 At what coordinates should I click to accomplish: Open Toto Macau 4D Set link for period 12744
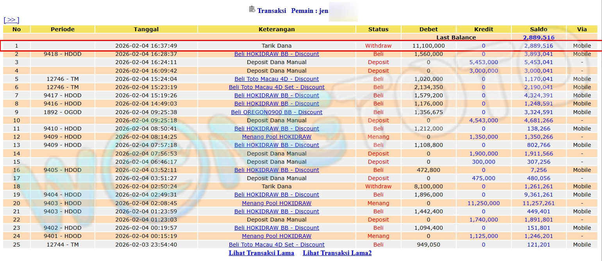click(277, 245)
